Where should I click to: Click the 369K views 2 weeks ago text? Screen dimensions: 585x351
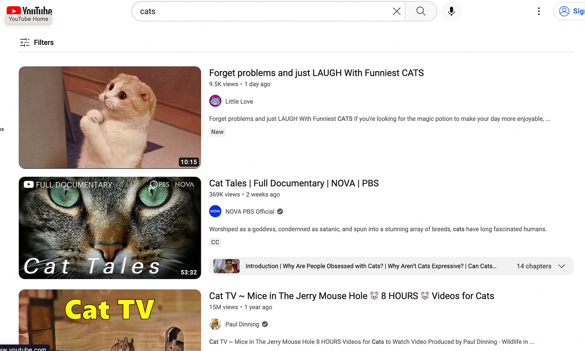pos(245,195)
